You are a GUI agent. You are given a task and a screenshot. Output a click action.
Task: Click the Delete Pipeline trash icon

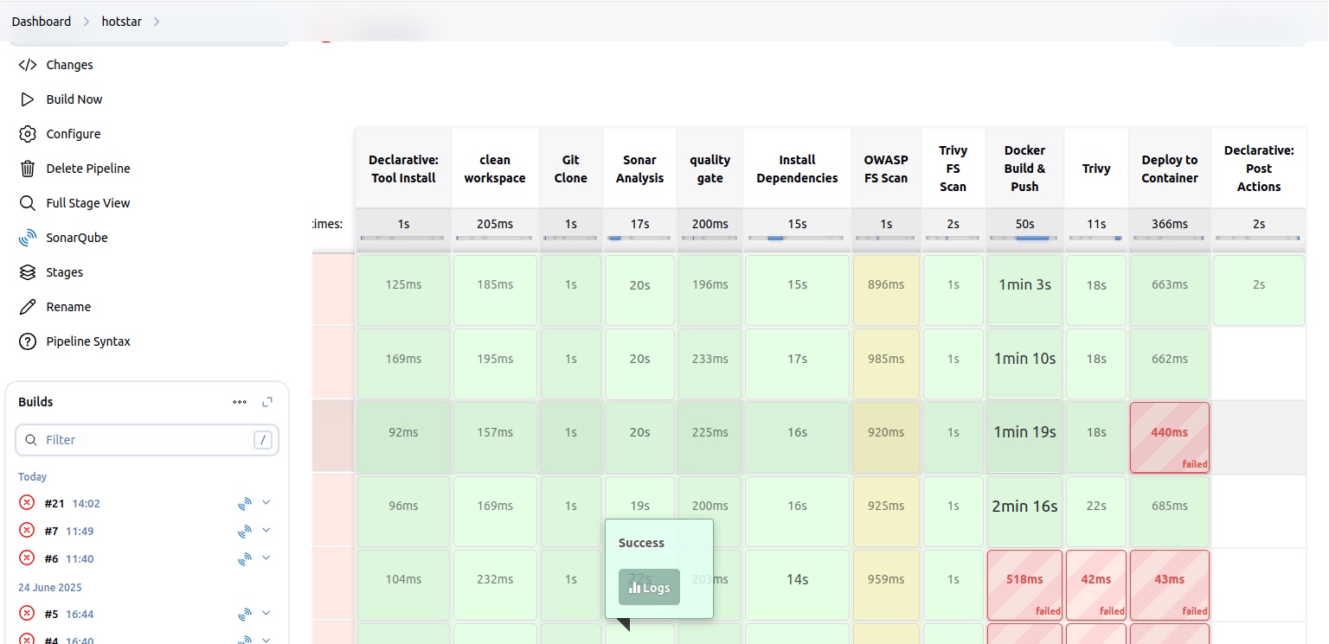coord(28,169)
